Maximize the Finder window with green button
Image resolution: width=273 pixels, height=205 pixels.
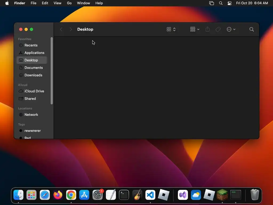tap(31, 29)
